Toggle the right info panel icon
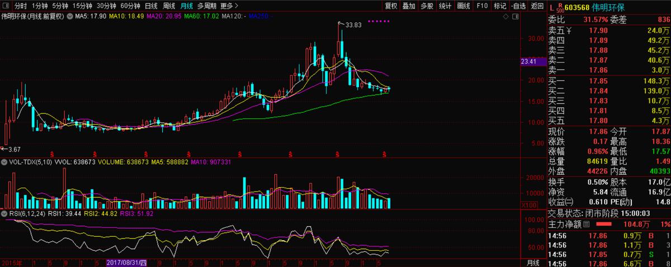671x267 pixels. [x=514, y=16]
